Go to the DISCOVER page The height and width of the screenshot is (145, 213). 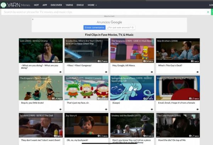coord(56,5)
